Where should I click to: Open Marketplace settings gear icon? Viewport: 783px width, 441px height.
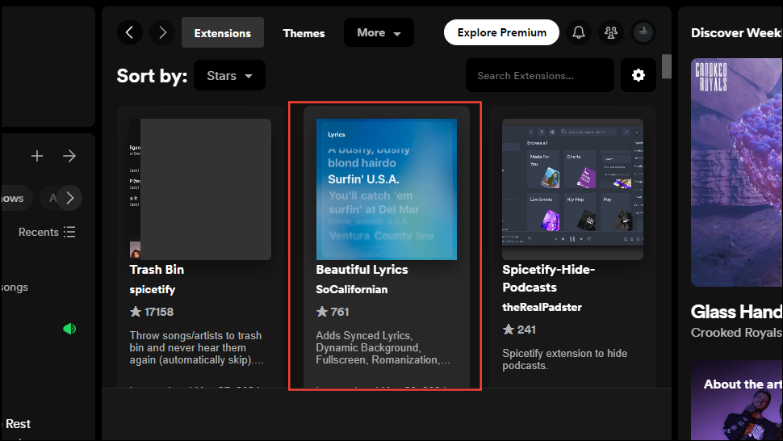[x=639, y=75]
